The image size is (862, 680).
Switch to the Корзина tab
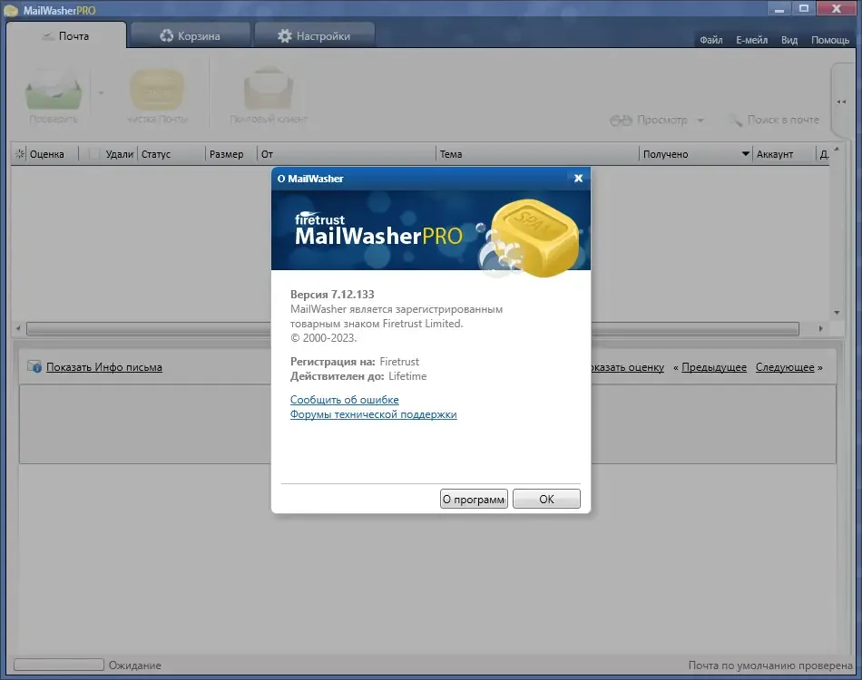click(x=191, y=35)
